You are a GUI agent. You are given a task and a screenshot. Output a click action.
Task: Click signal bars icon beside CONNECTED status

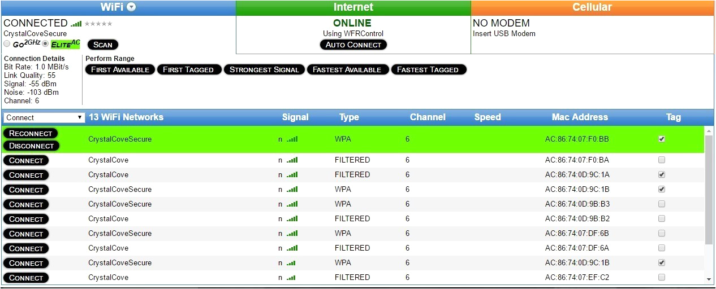point(76,24)
